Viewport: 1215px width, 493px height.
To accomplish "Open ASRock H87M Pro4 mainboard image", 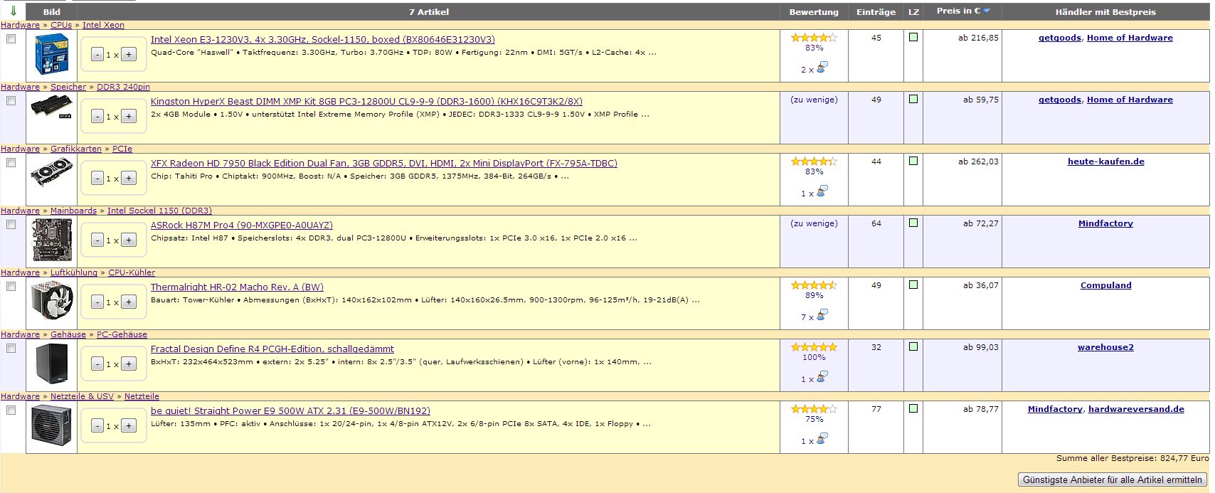I will (x=52, y=240).
